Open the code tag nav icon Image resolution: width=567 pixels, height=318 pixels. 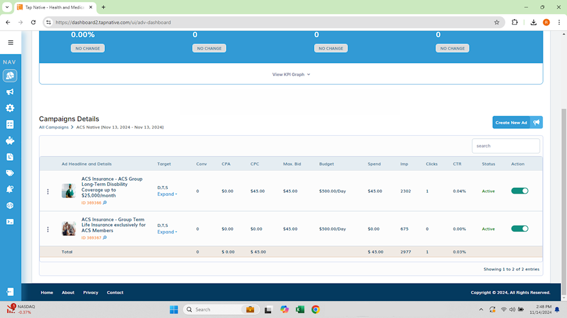click(10, 205)
